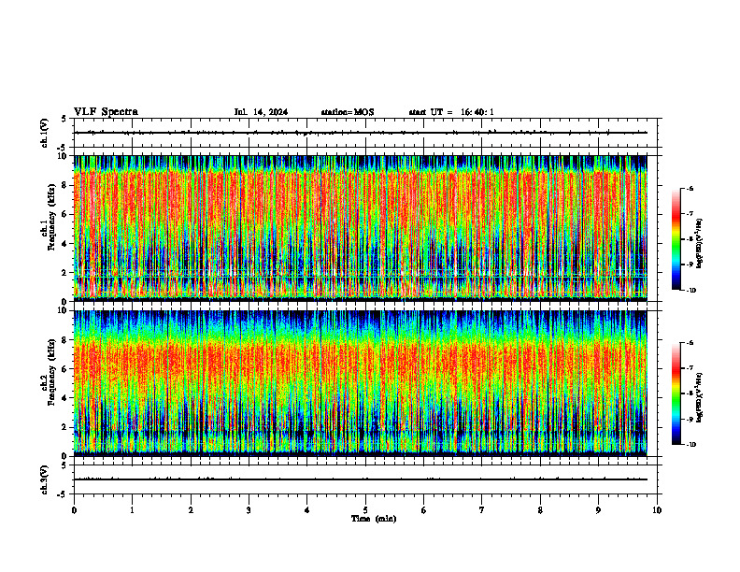Click the log(PSD) label beside ch.1 color scale
The width and height of the screenshot is (740, 572).
pos(700,243)
